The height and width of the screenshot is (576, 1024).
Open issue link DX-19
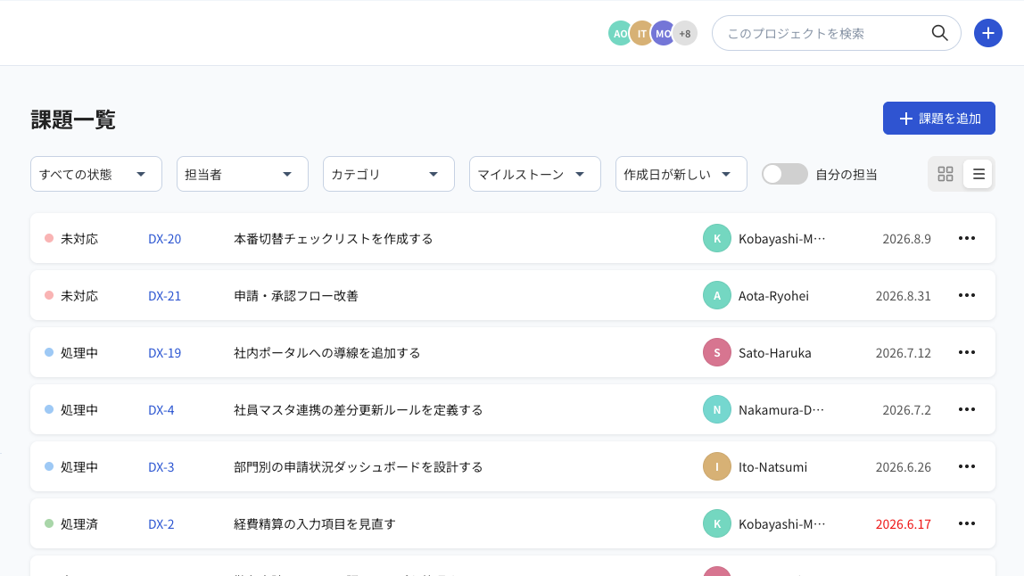pos(164,353)
